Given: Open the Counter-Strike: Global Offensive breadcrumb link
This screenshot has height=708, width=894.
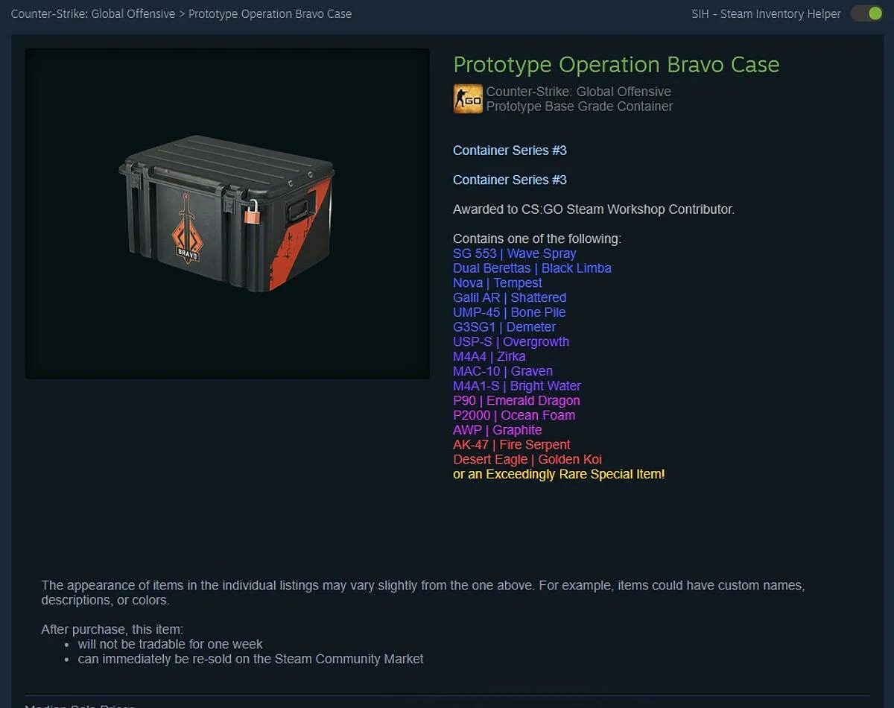Looking at the screenshot, I should click(93, 14).
